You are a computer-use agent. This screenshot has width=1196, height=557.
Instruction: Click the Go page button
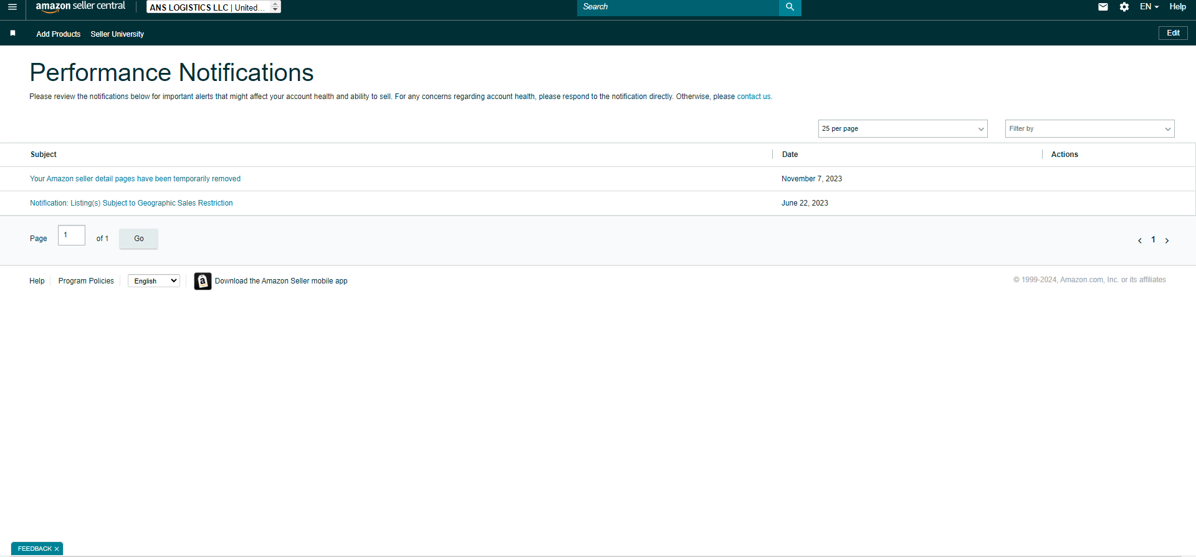tap(138, 239)
